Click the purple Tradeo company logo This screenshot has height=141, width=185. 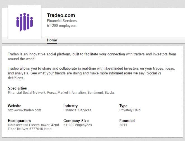[25, 22]
